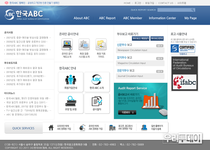Open notice '2021년도 종편-케이블 방송사업 겸영매체'
The height and width of the screenshot is (150, 210).
click(28, 38)
